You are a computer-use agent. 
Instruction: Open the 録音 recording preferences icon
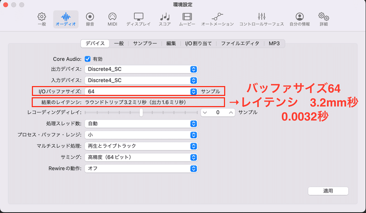pyautogui.click(x=90, y=19)
